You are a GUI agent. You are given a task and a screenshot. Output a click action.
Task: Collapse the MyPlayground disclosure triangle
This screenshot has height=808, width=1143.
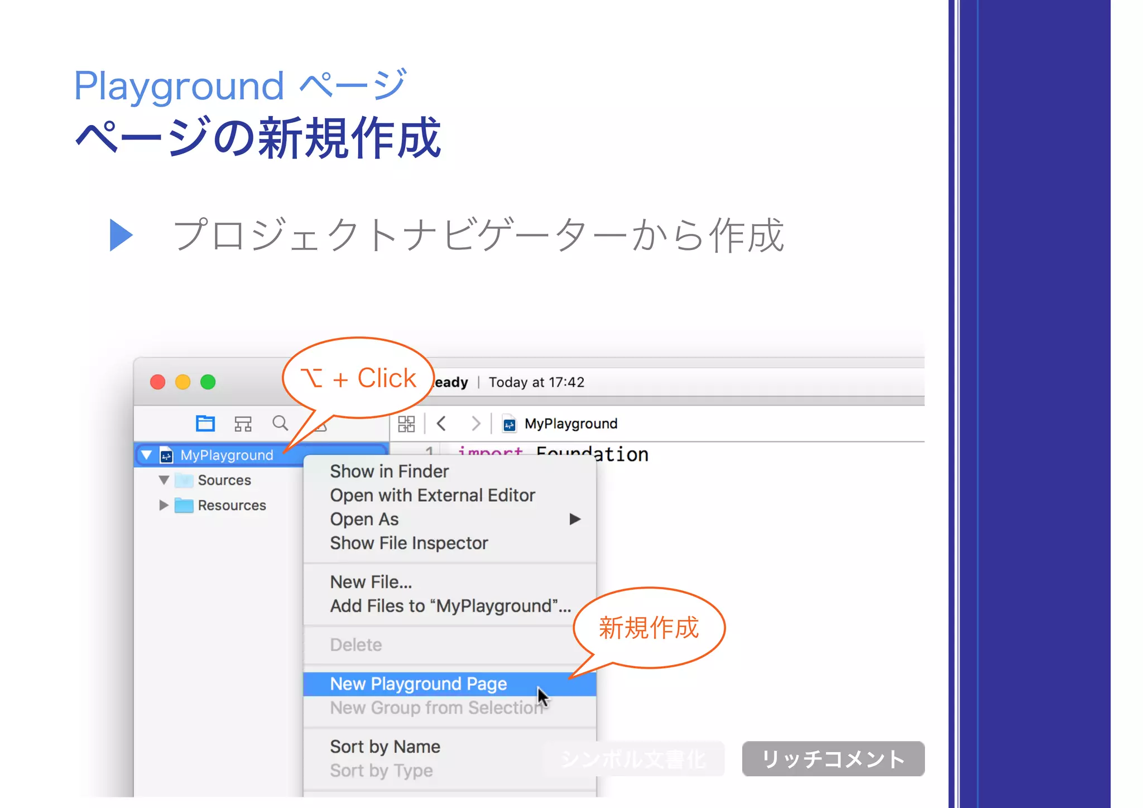point(147,455)
